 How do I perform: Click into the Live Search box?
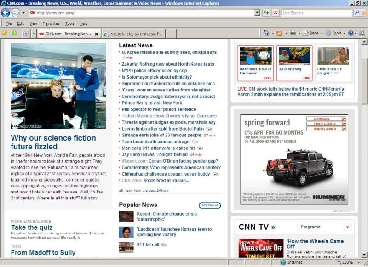pyautogui.click(x=316, y=13)
